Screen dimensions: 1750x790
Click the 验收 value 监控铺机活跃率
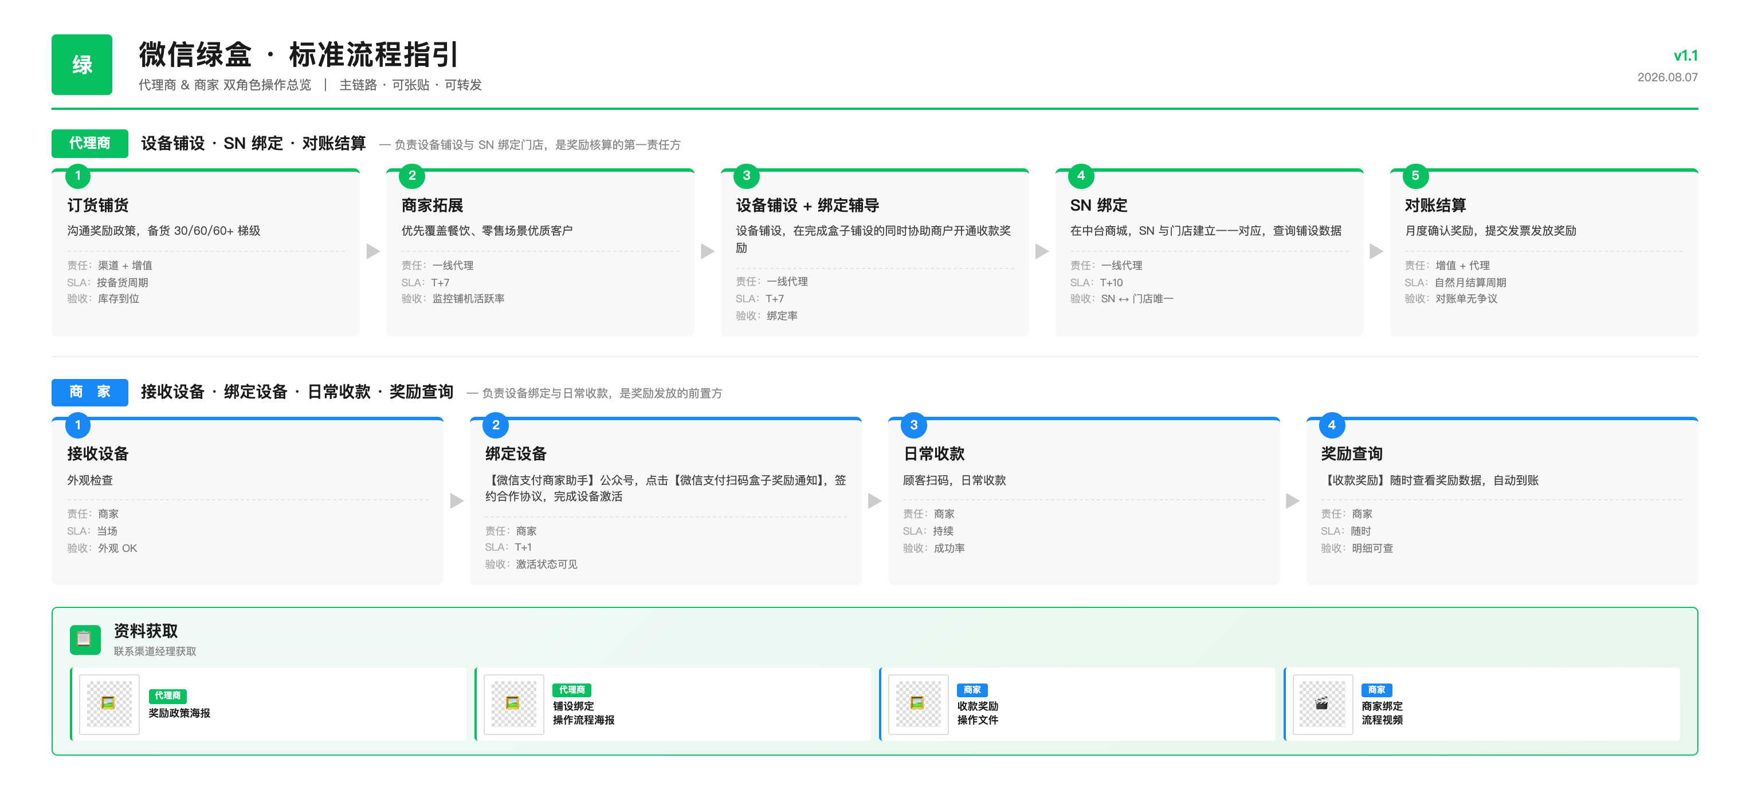click(x=468, y=299)
